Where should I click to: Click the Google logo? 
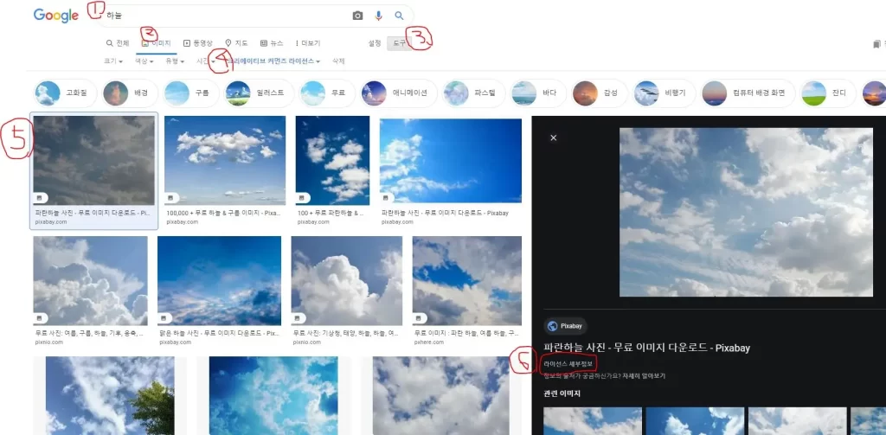click(55, 16)
